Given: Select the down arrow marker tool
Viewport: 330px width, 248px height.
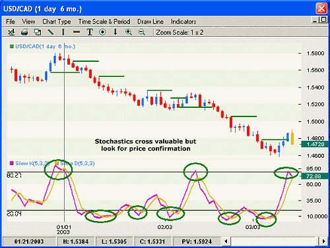Looking at the screenshot, I should coord(115,32).
